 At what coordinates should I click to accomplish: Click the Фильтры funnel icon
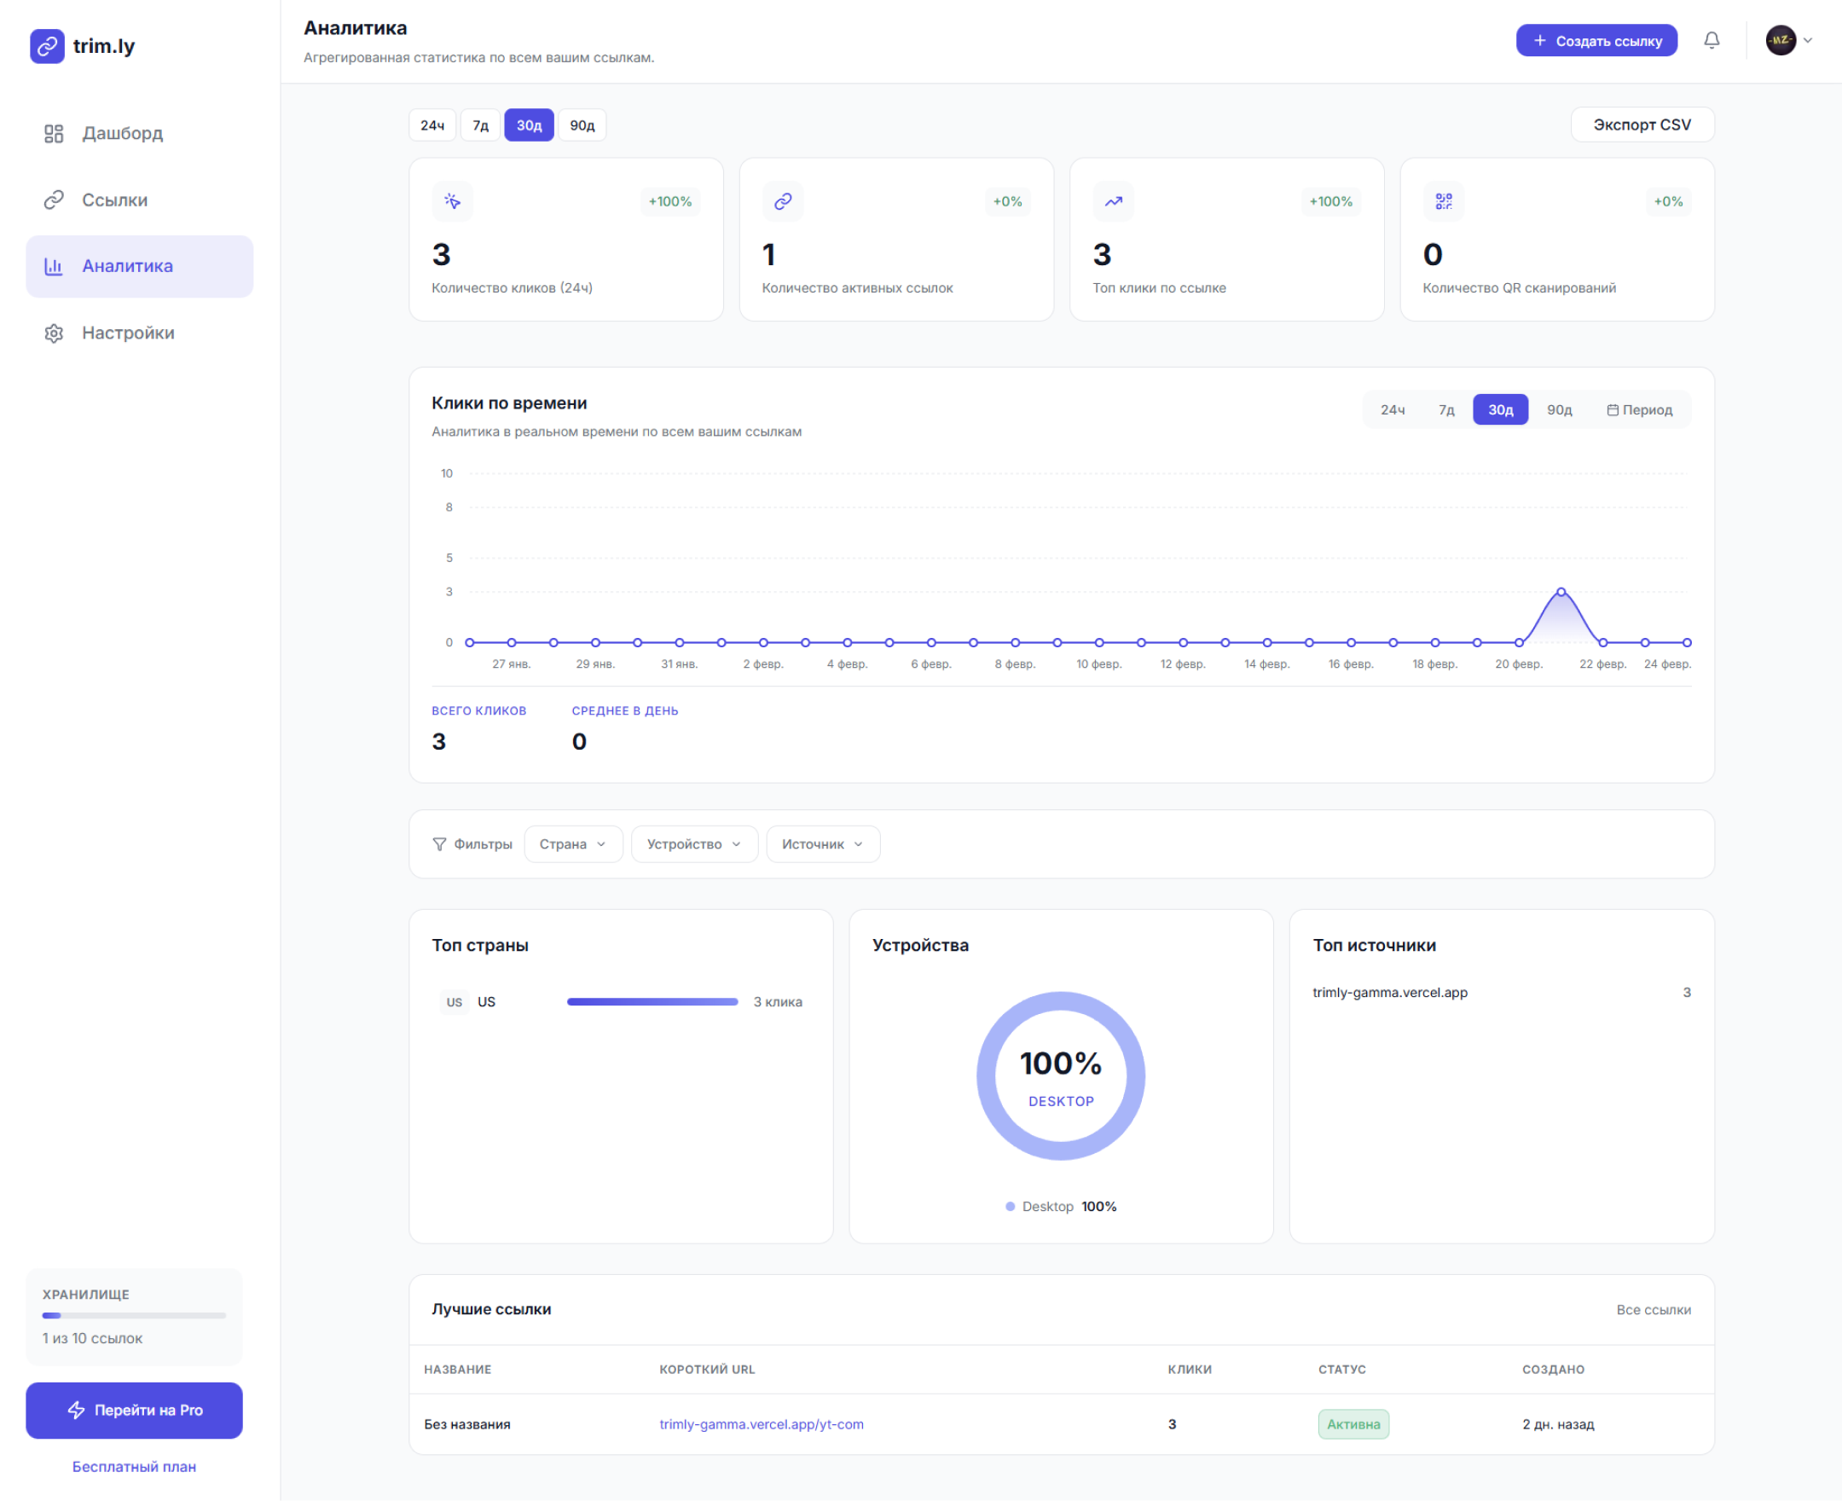pos(439,843)
